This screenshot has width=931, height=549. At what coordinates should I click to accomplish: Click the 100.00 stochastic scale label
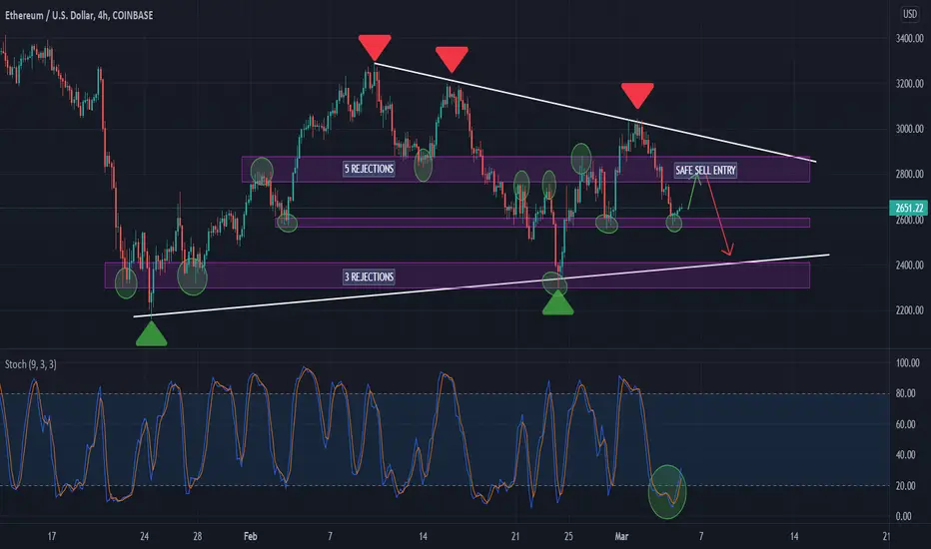(x=907, y=363)
